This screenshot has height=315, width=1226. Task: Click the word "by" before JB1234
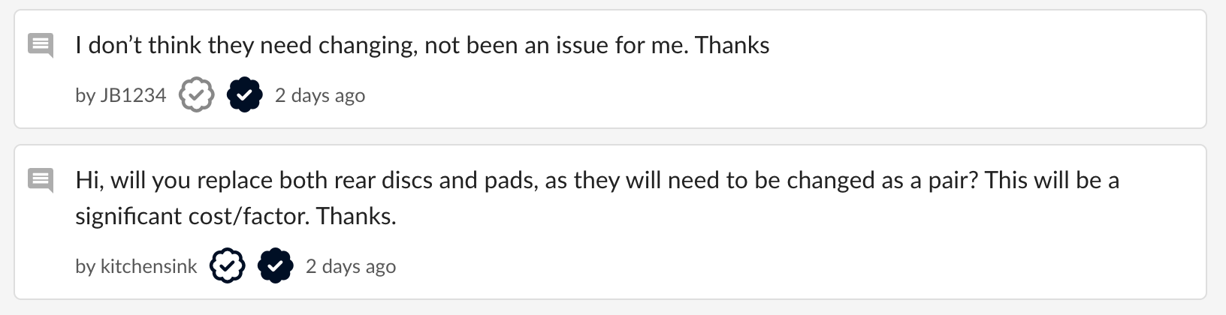point(84,95)
